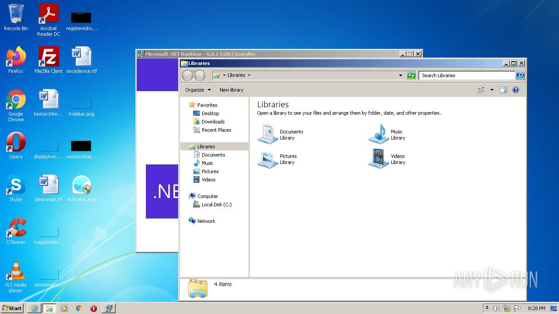Screen dimensions: 559x314
Task: Click Internet Explorer in the taskbar
Action: [x=35, y=308]
